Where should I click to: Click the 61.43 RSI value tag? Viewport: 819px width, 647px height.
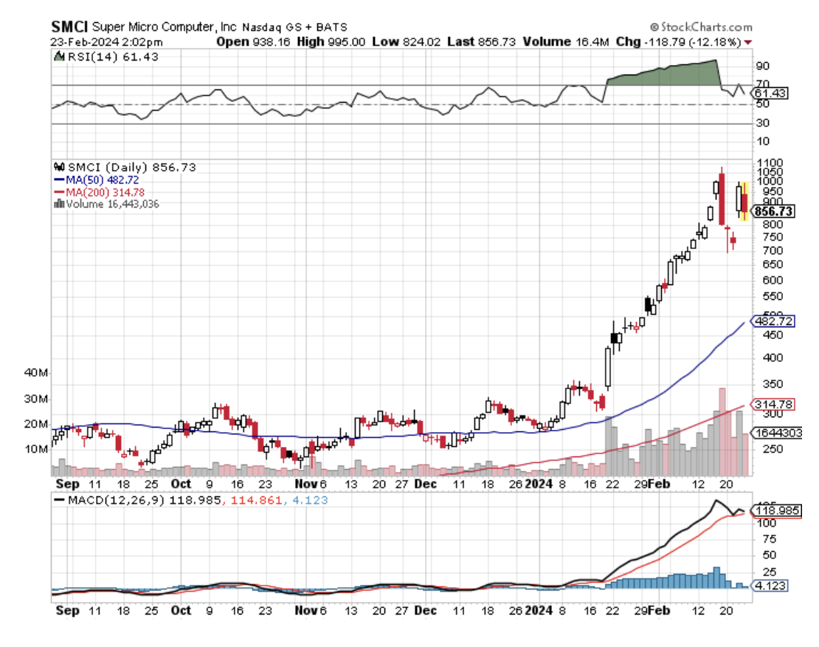tap(772, 93)
